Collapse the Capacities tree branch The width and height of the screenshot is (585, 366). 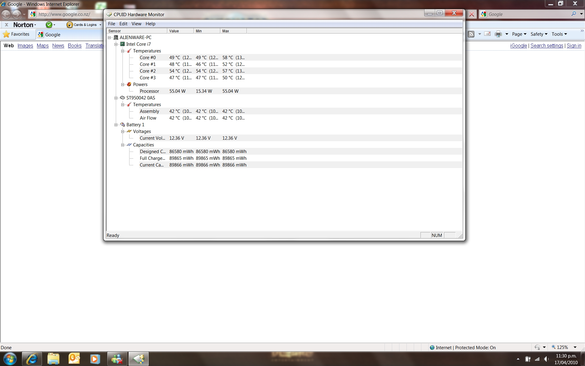coord(123,145)
